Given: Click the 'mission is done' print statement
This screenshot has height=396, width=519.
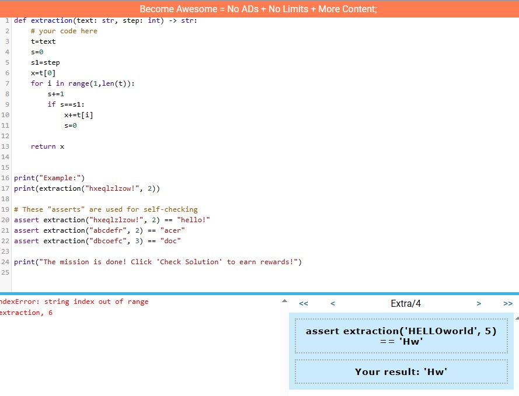Looking at the screenshot, I should coord(158,262).
